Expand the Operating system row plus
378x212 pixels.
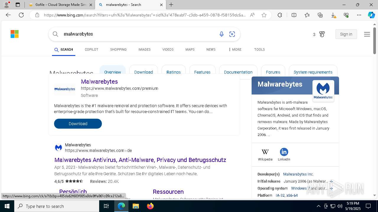tap(331, 188)
